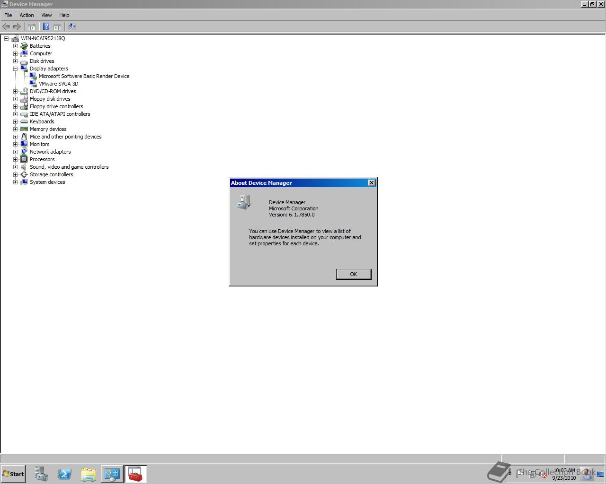Close the About Device Manager dialog
This screenshot has width=606, height=484.
[x=372, y=183]
